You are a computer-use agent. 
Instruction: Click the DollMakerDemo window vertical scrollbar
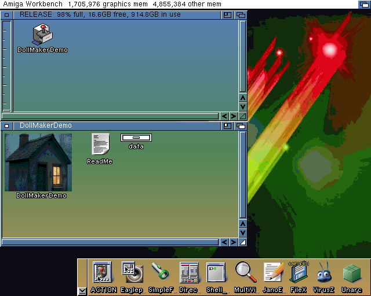(x=243, y=175)
